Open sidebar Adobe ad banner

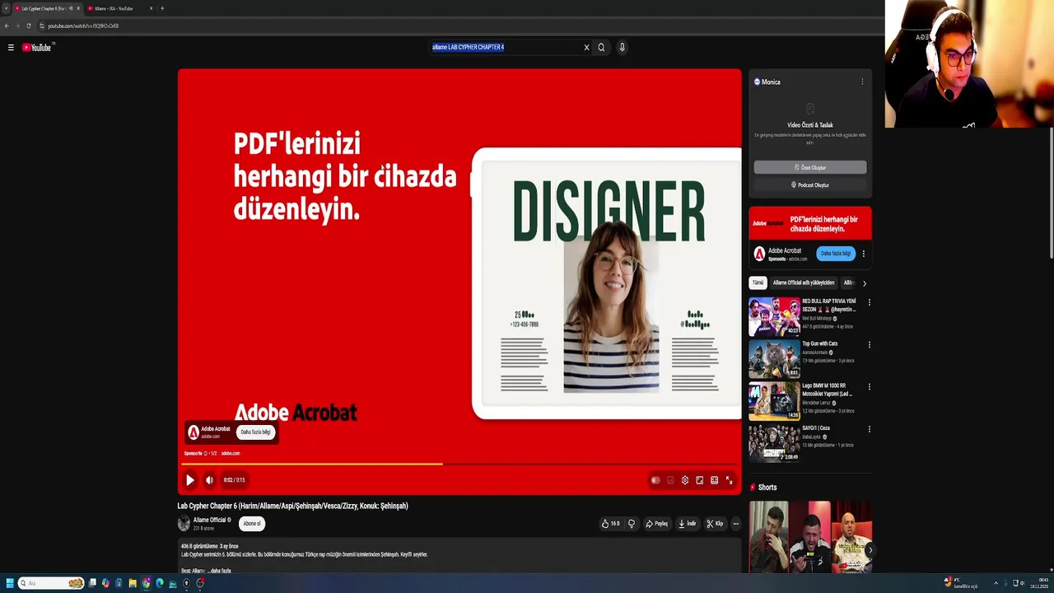point(810,223)
